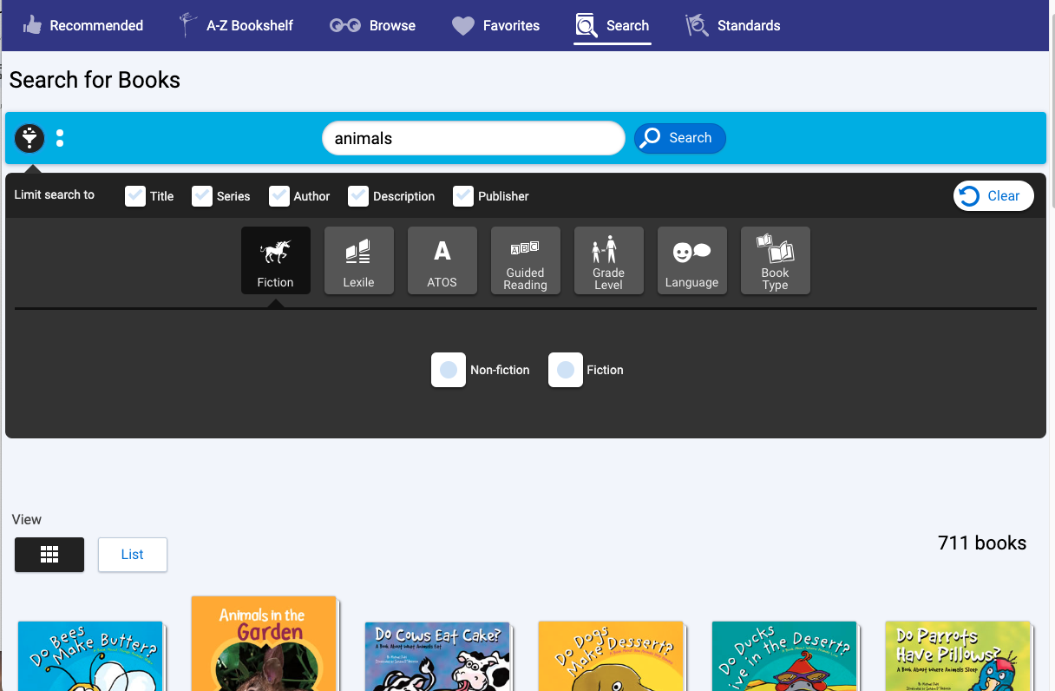The height and width of the screenshot is (691, 1055).
Task: Go to the Favorites tab
Action: pos(496,25)
